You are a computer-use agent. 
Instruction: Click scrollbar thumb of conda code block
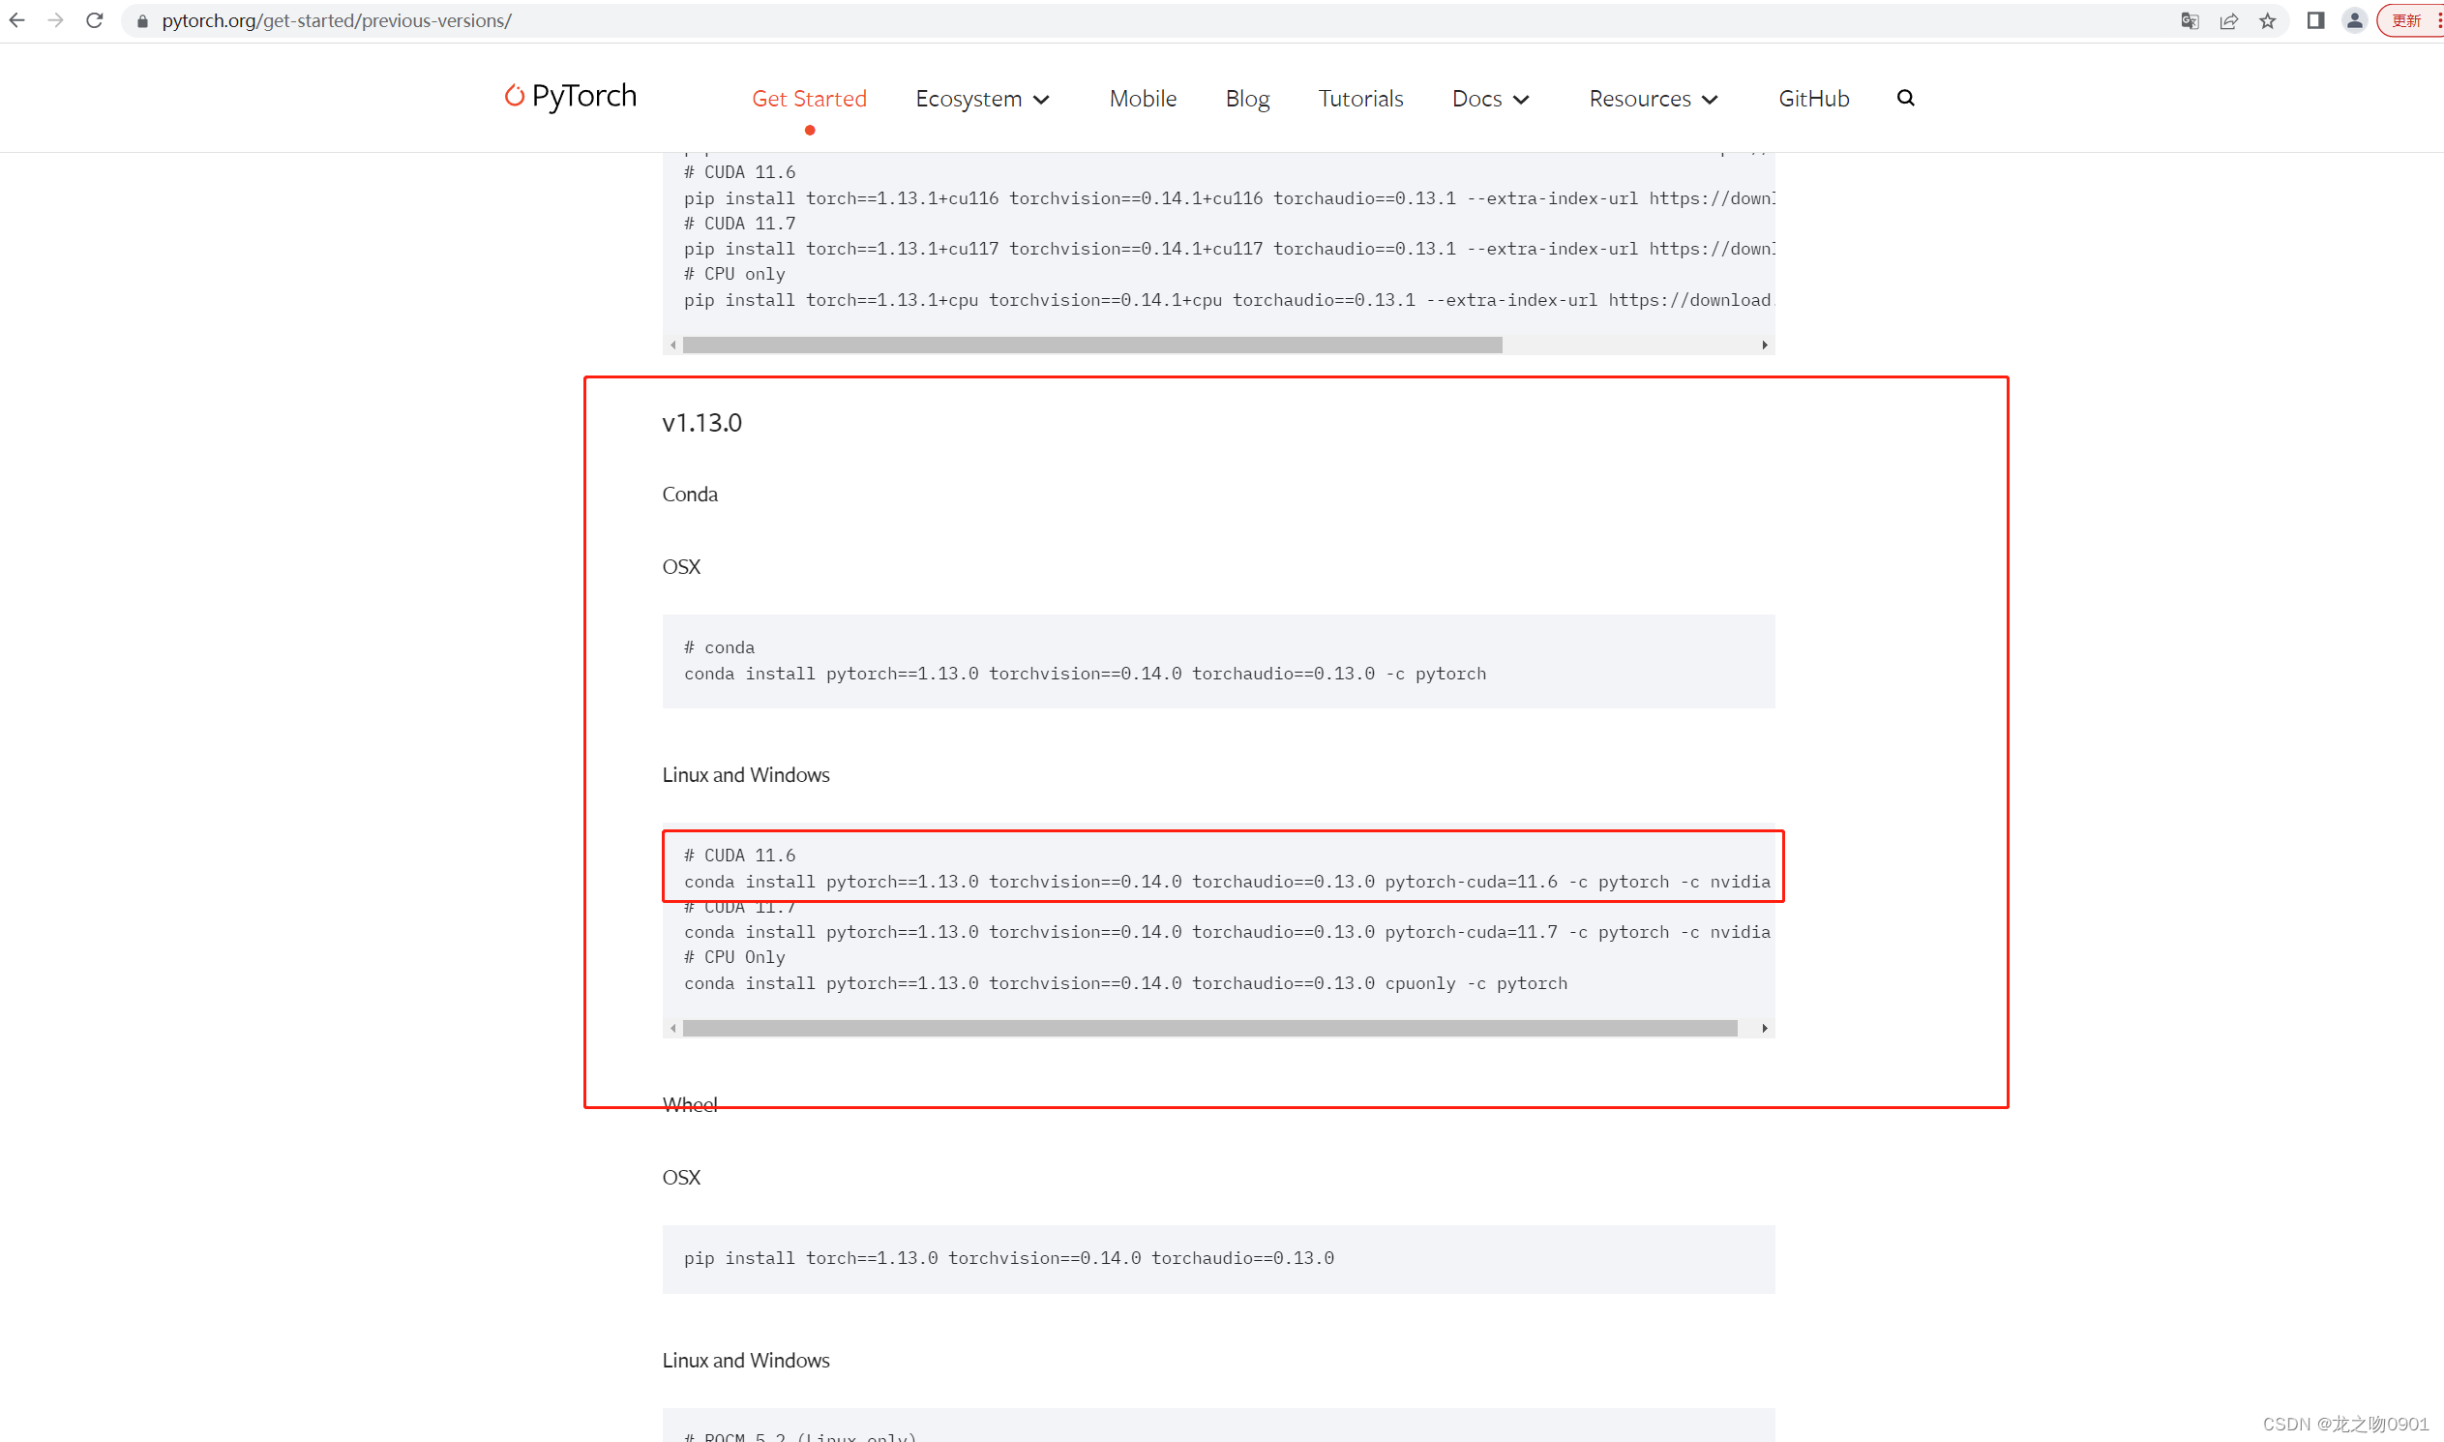coord(1209,1028)
